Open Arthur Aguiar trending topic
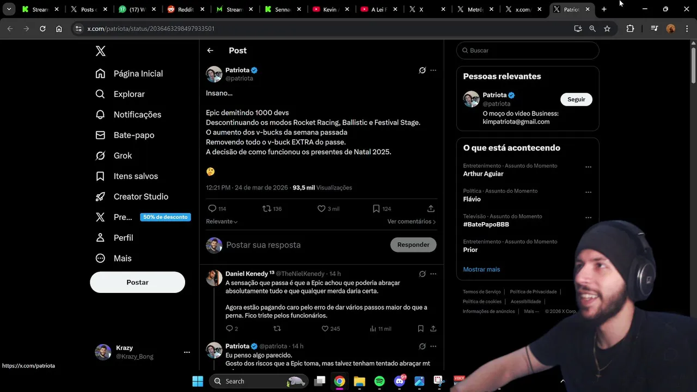 click(x=483, y=174)
